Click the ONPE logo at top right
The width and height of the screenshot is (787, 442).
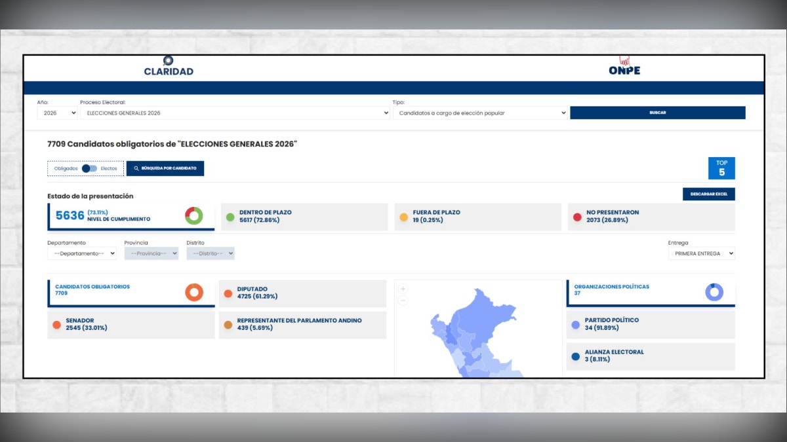pos(624,65)
